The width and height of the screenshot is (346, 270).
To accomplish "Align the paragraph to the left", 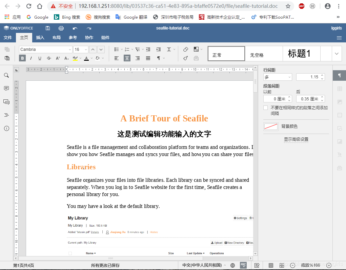I will [x=117, y=58].
